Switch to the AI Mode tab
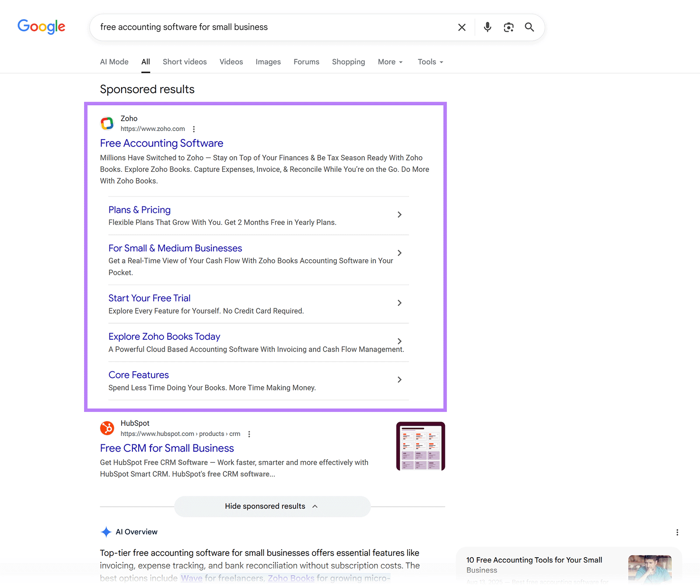The width and height of the screenshot is (700, 586). (x=114, y=62)
